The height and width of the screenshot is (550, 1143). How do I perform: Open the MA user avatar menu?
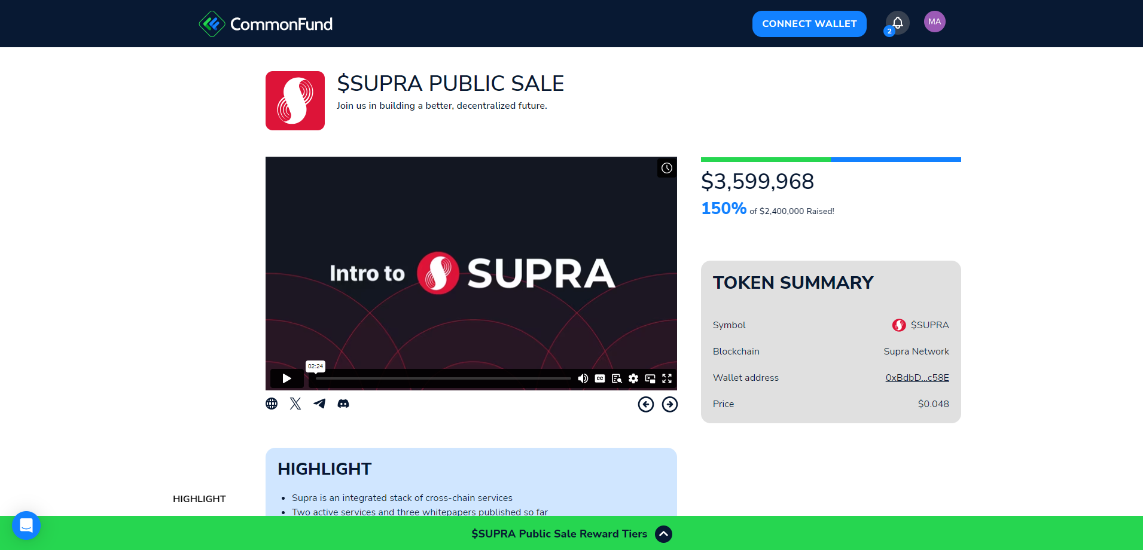(934, 22)
